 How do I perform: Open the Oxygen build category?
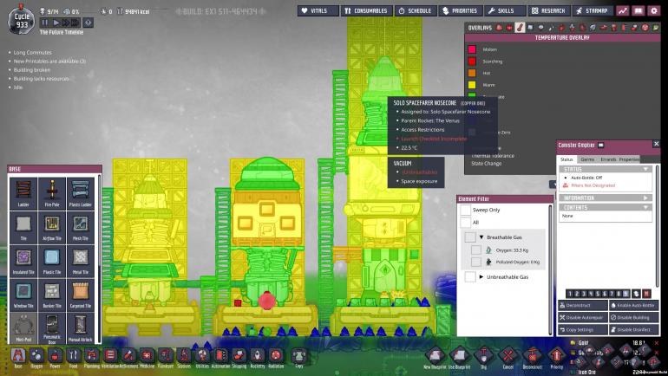coord(36,357)
